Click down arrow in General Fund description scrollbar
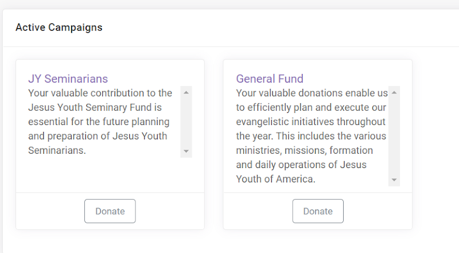This screenshot has width=459, height=253. [394, 180]
